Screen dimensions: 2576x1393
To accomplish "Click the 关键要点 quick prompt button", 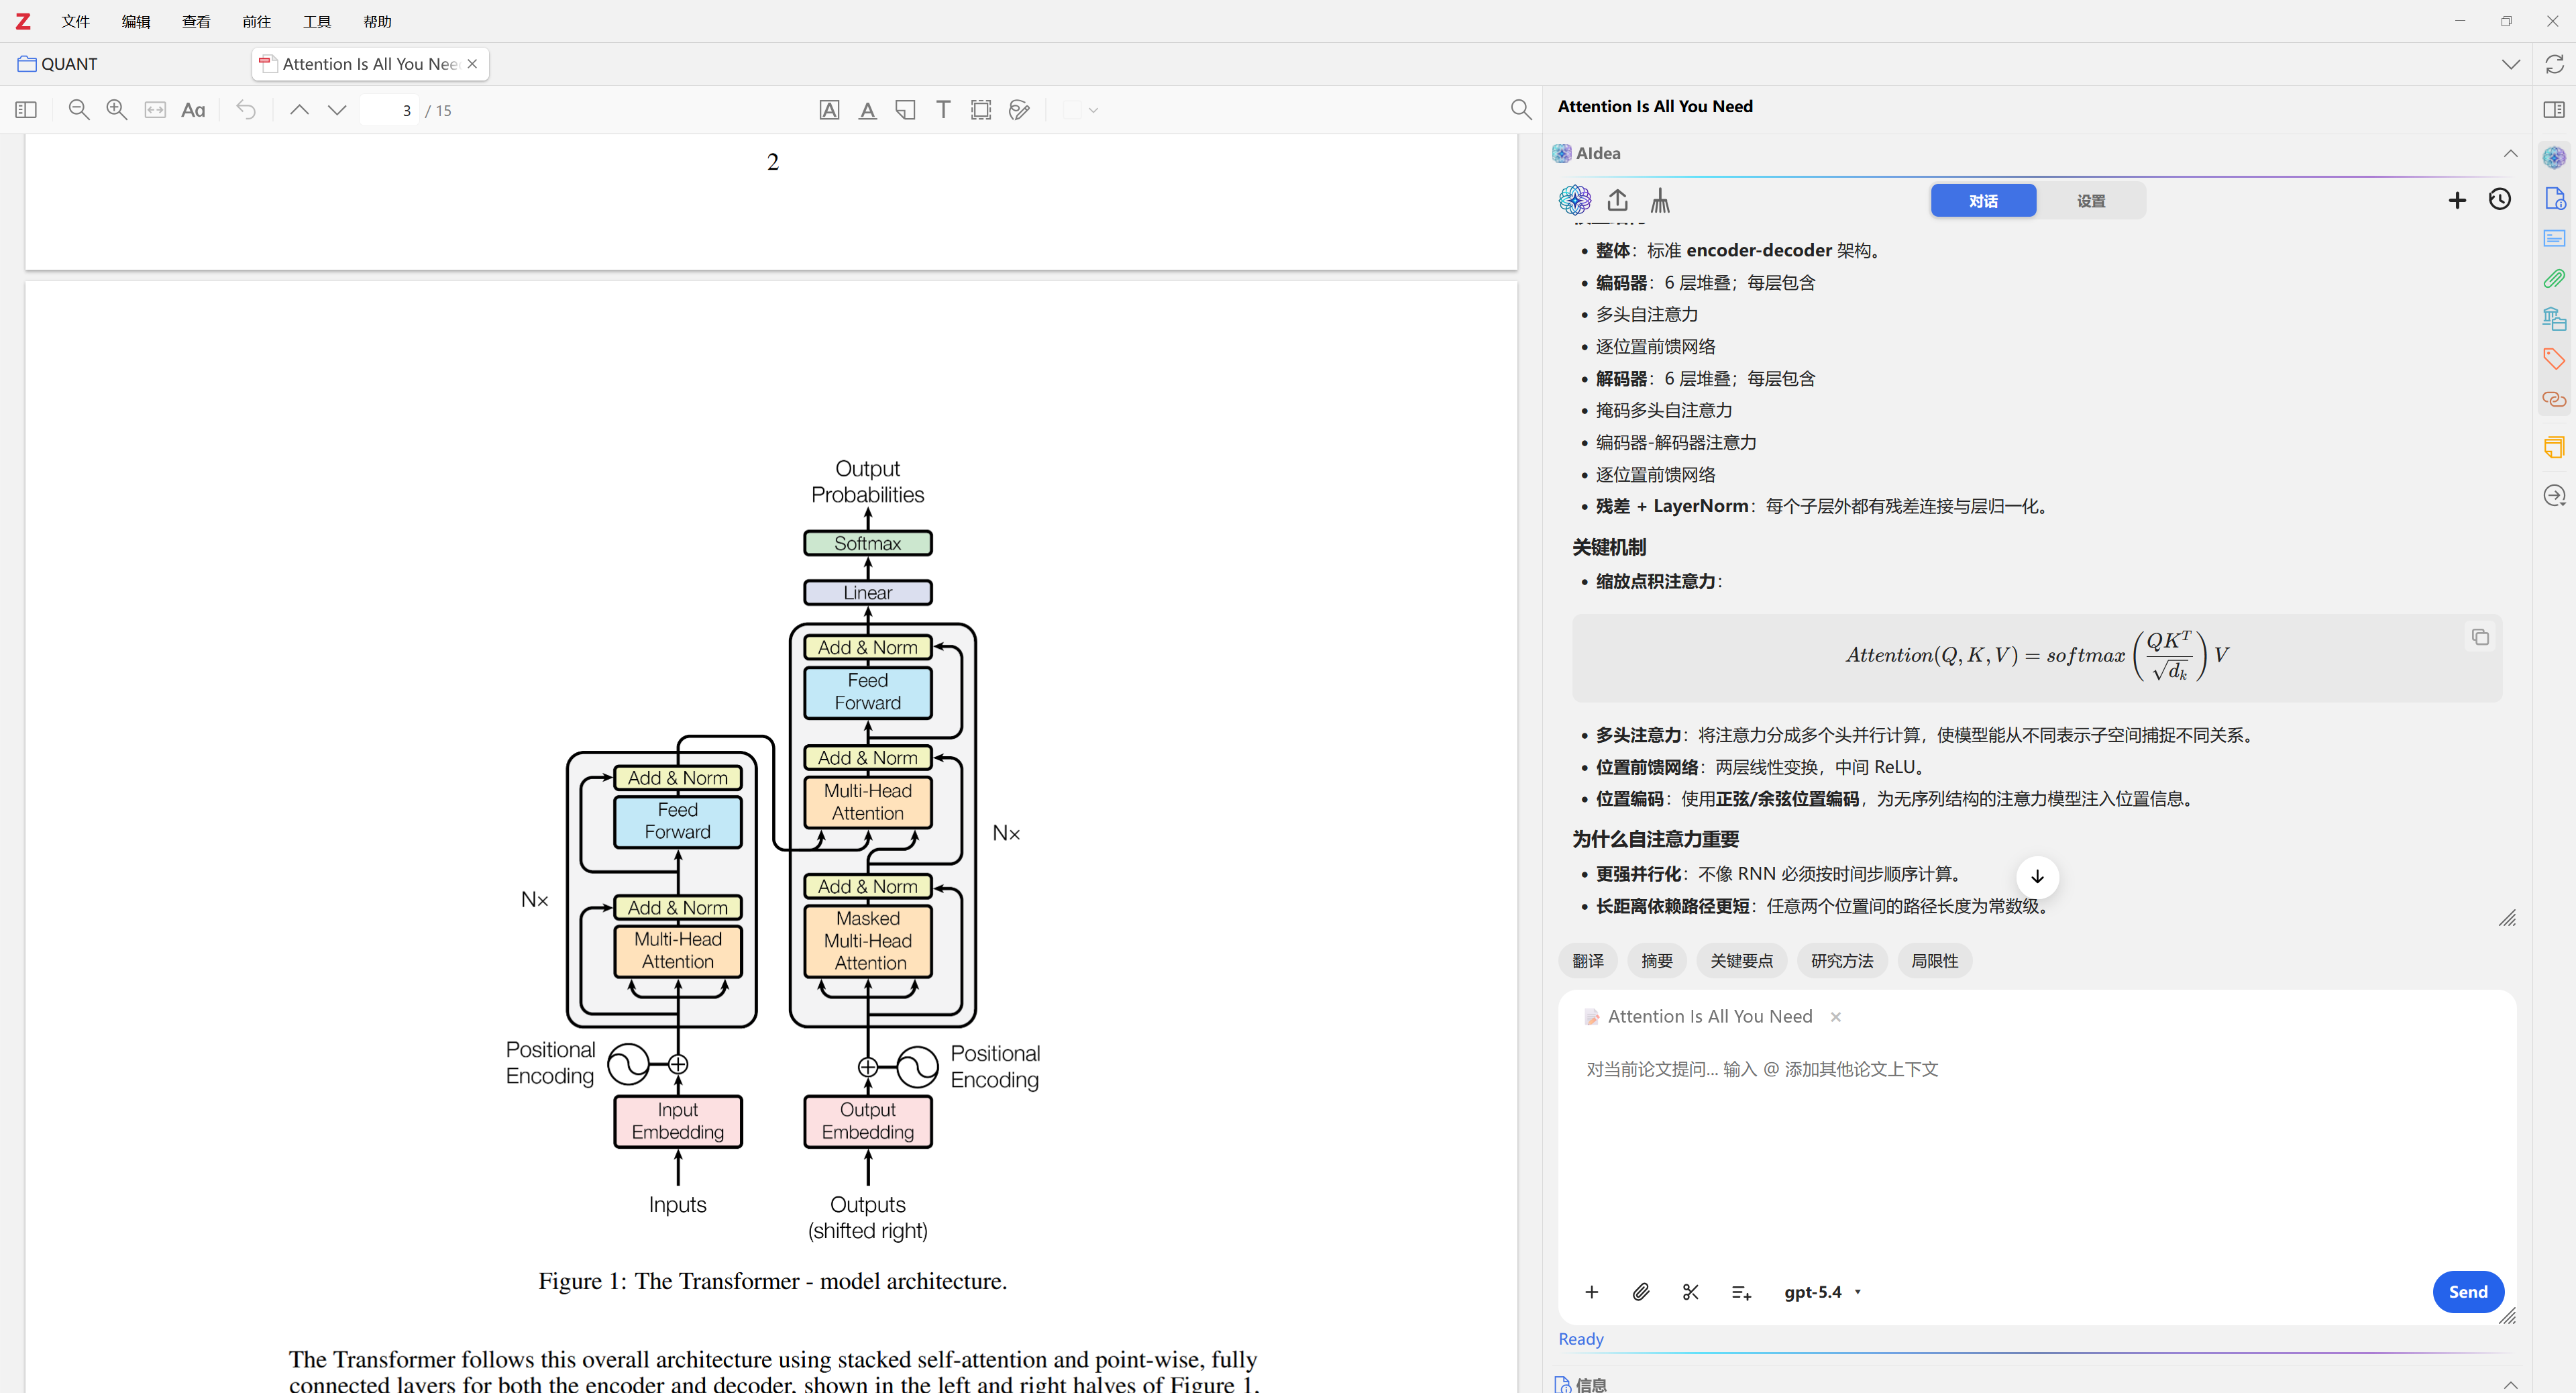I will point(1742,961).
